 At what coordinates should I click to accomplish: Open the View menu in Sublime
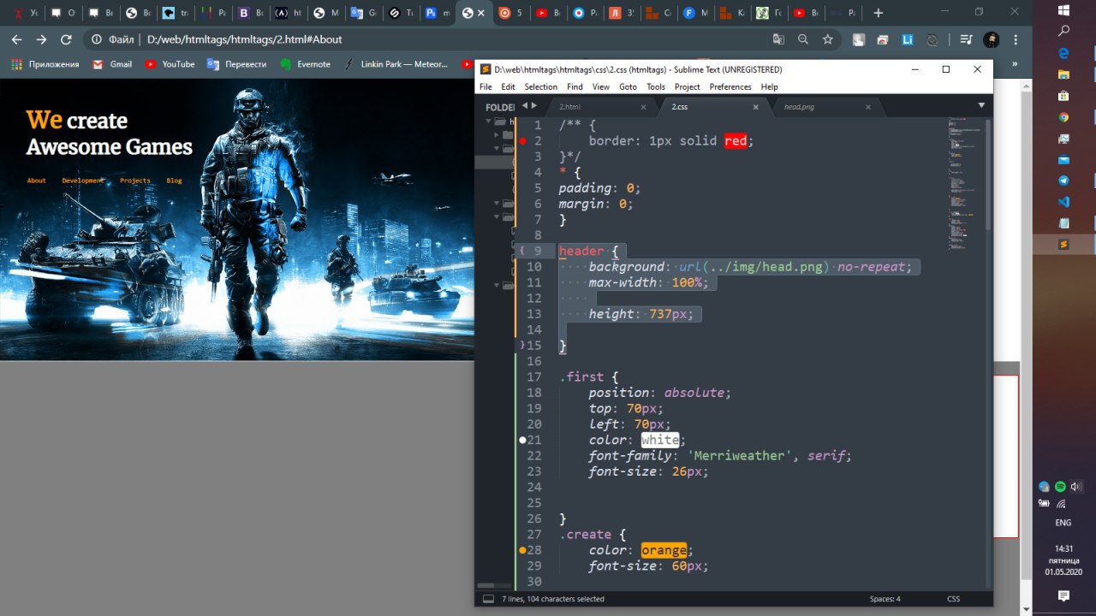click(601, 86)
